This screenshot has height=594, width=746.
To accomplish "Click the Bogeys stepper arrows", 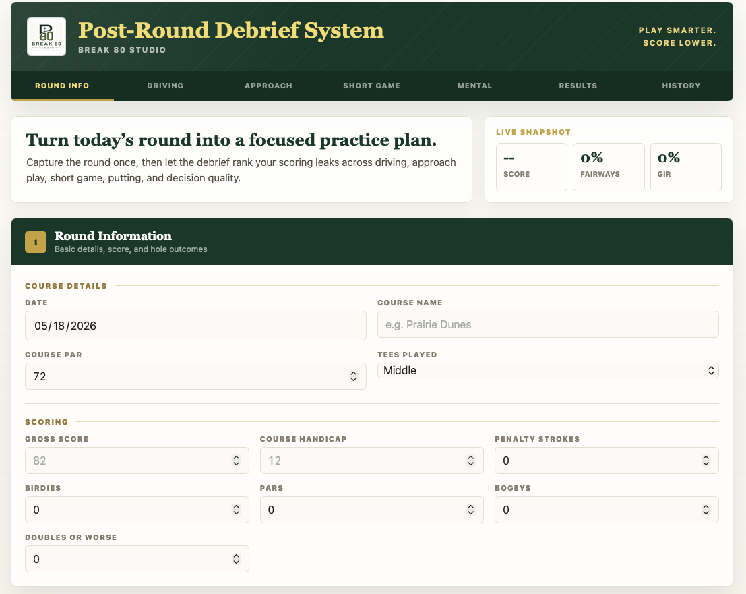I will [x=706, y=510].
